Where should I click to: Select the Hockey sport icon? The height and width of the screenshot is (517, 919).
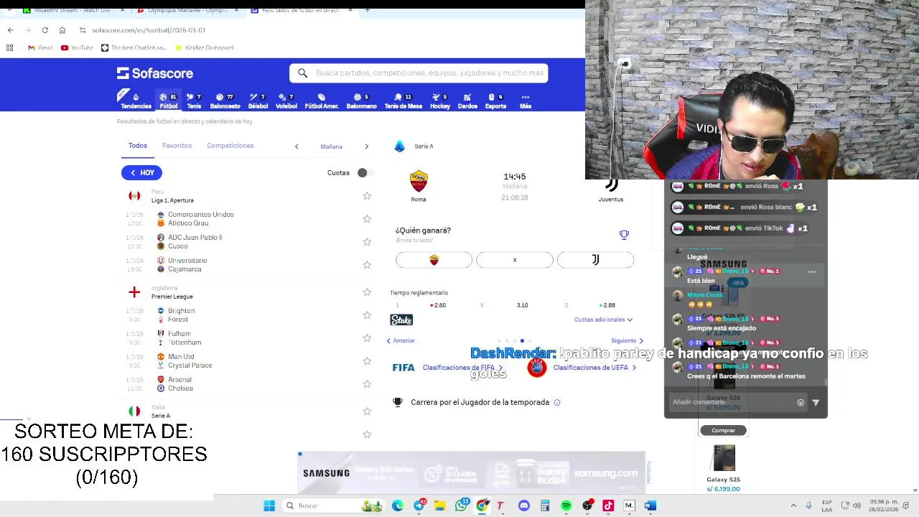tap(440, 101)
